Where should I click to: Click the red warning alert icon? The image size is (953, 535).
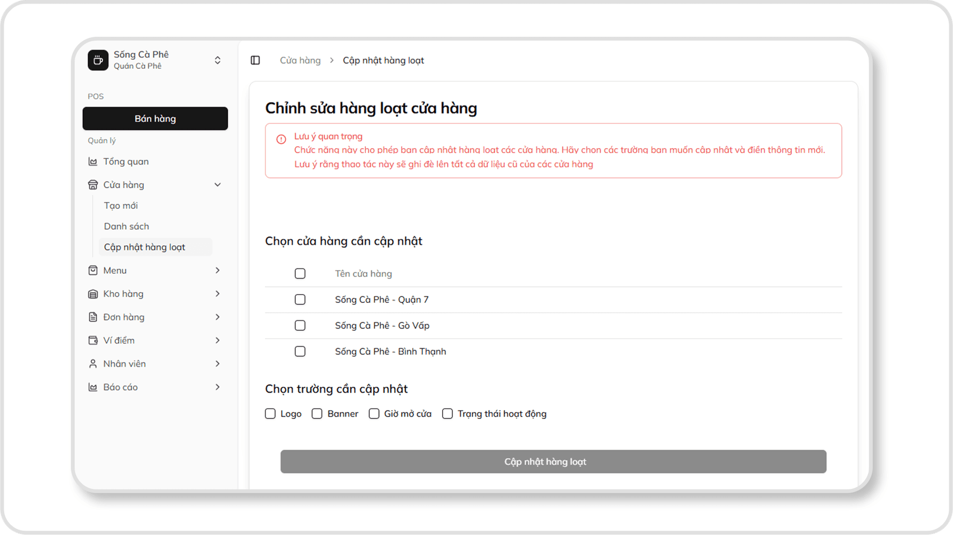(281, 139)
